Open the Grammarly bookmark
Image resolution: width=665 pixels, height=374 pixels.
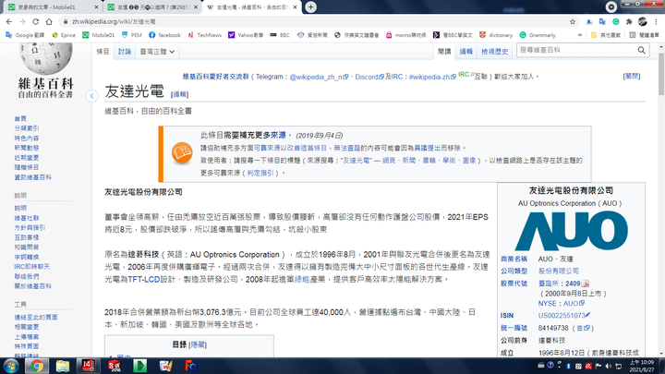coord(538,35)
